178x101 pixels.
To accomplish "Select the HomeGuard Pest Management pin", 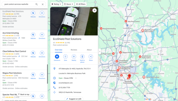I will point(119,68).
